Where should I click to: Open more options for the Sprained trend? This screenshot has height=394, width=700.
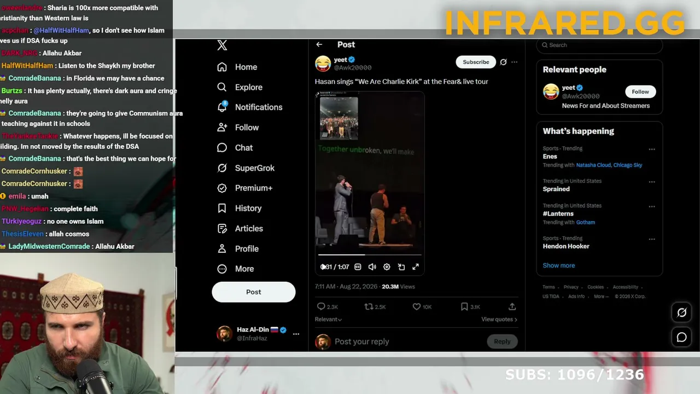coord(652,182)
